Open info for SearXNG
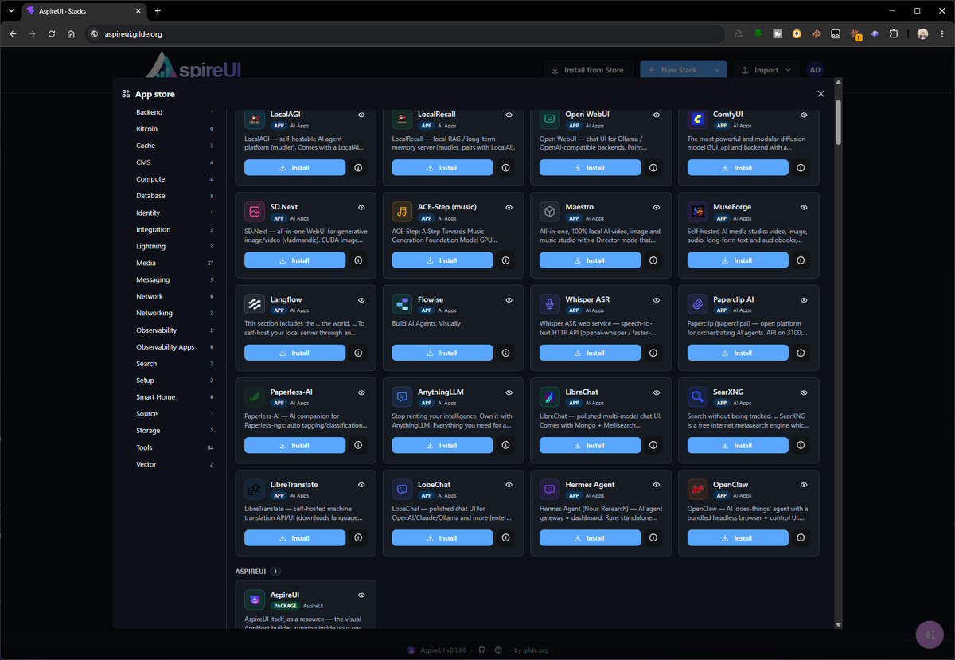 pos(801,445)
